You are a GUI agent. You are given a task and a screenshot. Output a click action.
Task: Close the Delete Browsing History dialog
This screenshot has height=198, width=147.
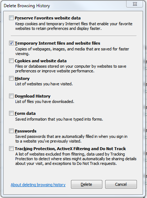[x=135, y=4]
